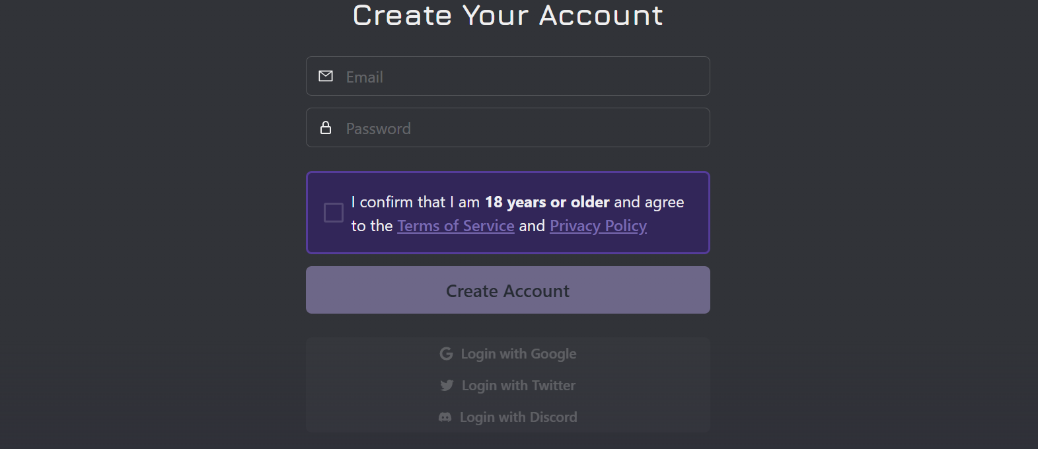The height and width of the screenshot is (449, 1038).
Task: Click the Discord logo icon
Action: pyautogui.click(x=445, y=417)
